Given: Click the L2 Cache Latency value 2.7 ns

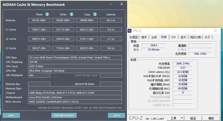Looking at the screenshot, I should [111, 39].
